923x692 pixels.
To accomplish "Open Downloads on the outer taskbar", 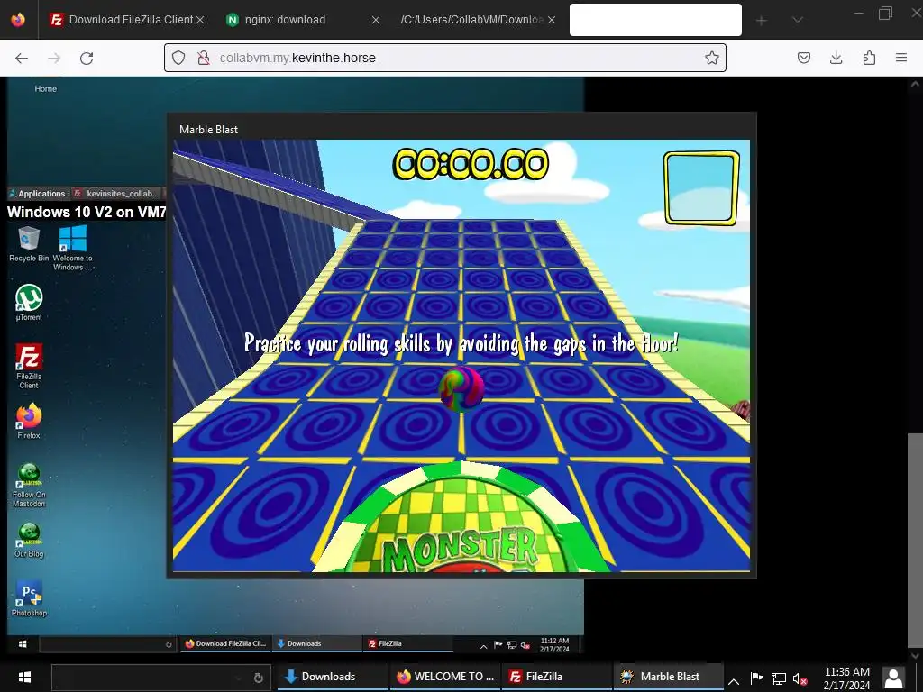I will click(x=333, y=677).
